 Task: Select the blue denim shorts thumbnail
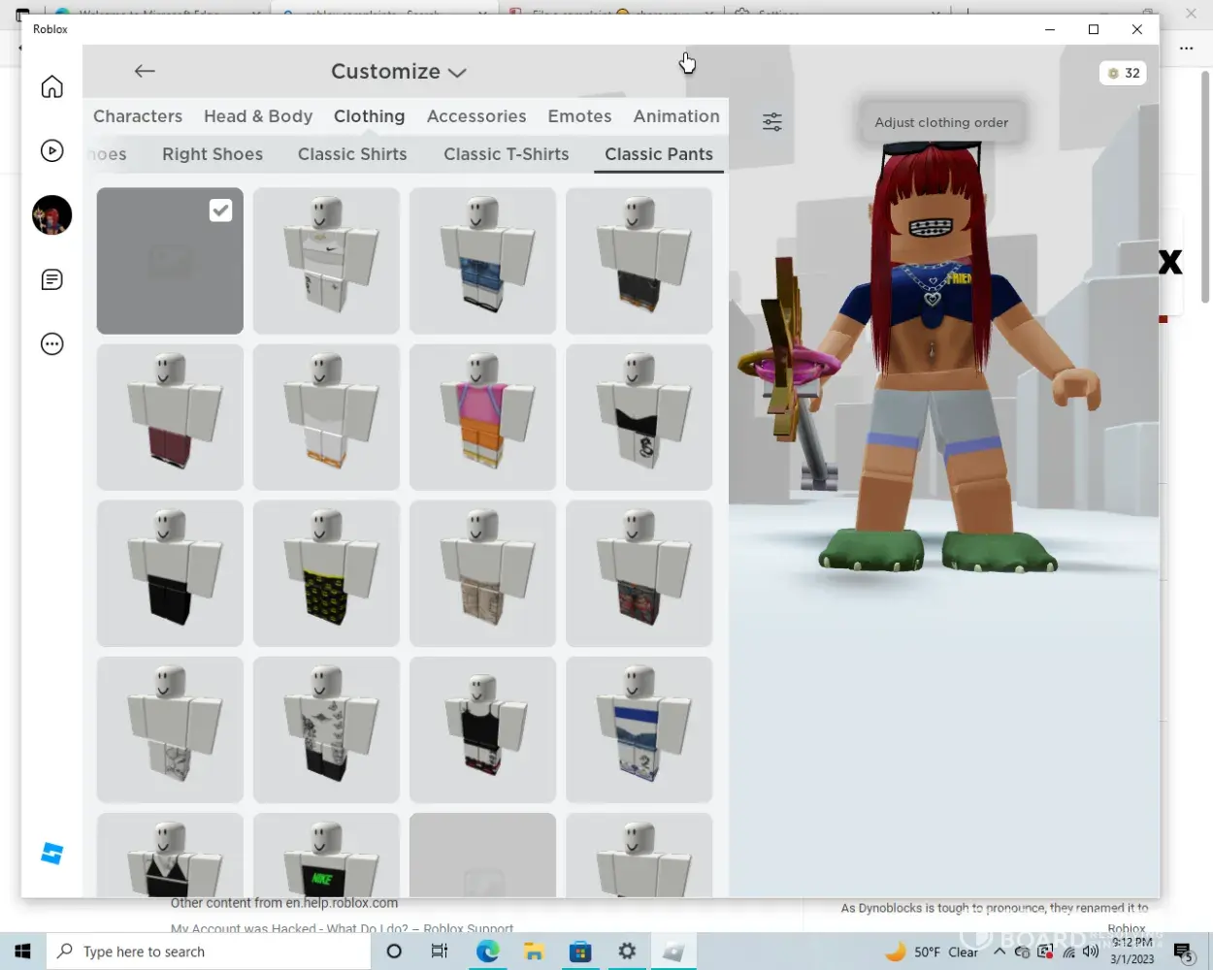482,261
